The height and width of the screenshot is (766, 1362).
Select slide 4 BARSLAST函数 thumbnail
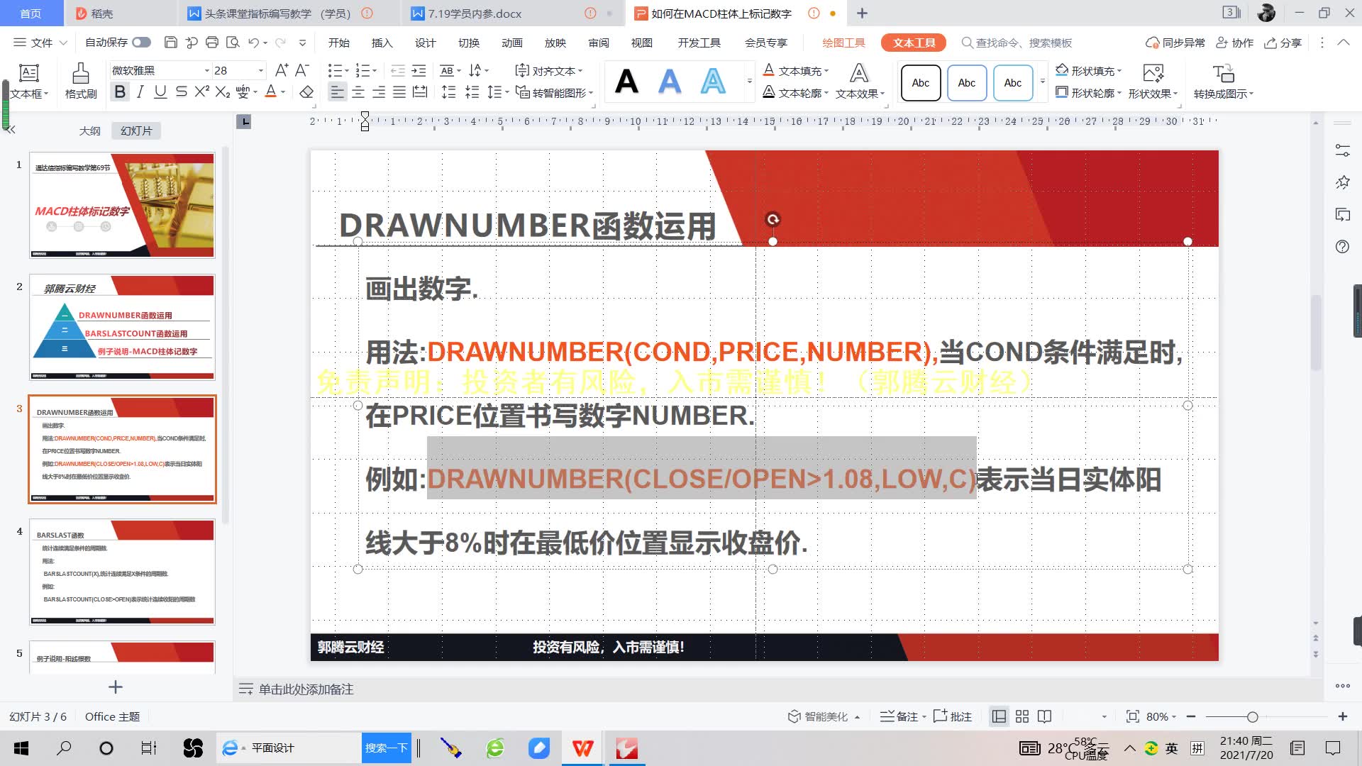(x=122, y=572)
